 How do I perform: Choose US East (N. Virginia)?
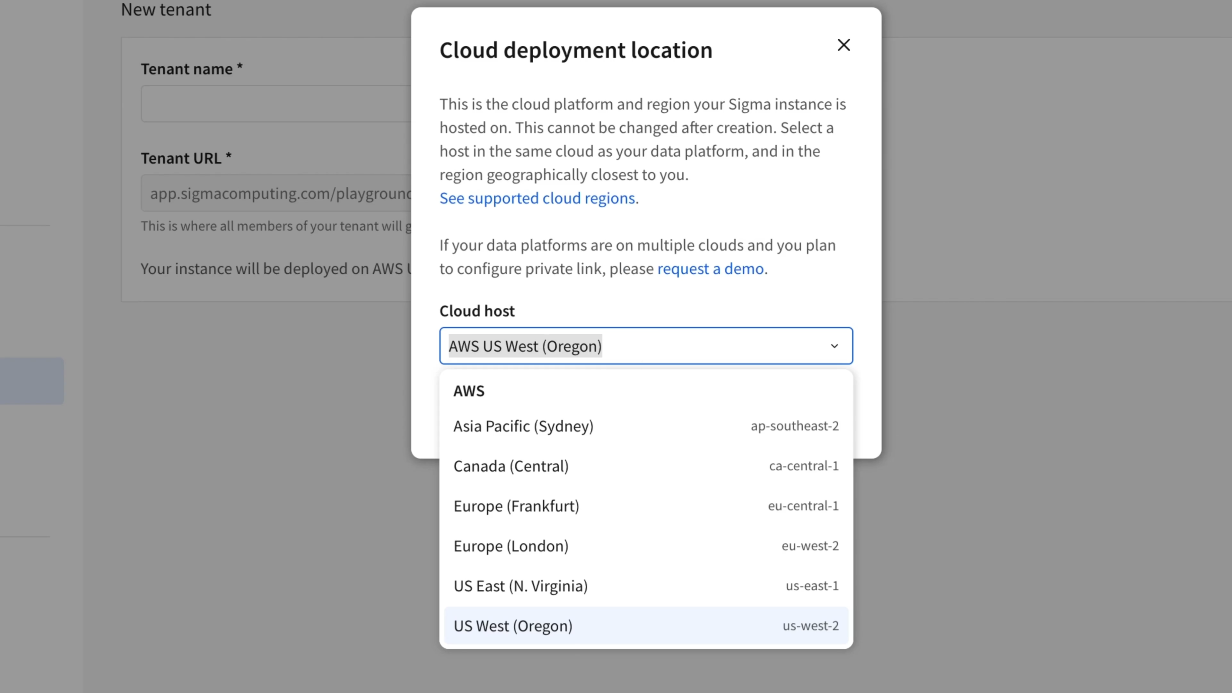[520, 586]
